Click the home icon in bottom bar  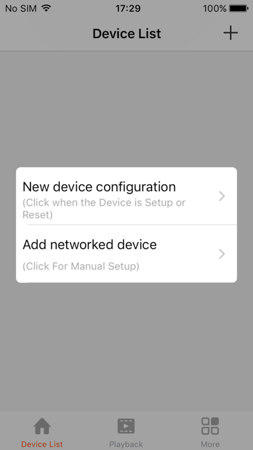(42, 427)
